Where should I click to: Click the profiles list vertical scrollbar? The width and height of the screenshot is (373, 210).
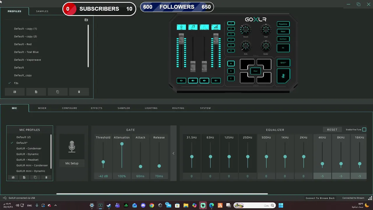click(x=88, y=46)
